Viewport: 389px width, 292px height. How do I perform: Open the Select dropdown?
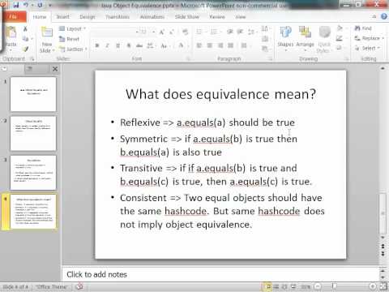(x=367, y=48)
